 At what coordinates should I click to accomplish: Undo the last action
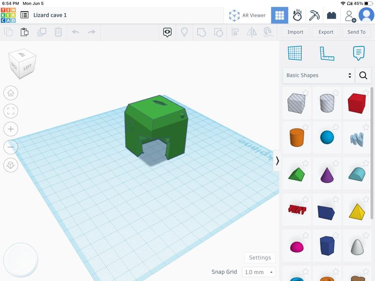pyautogui.click(x=75, y=32)
